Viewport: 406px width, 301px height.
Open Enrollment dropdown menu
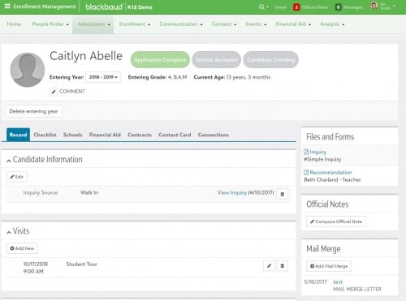point(135,24)
